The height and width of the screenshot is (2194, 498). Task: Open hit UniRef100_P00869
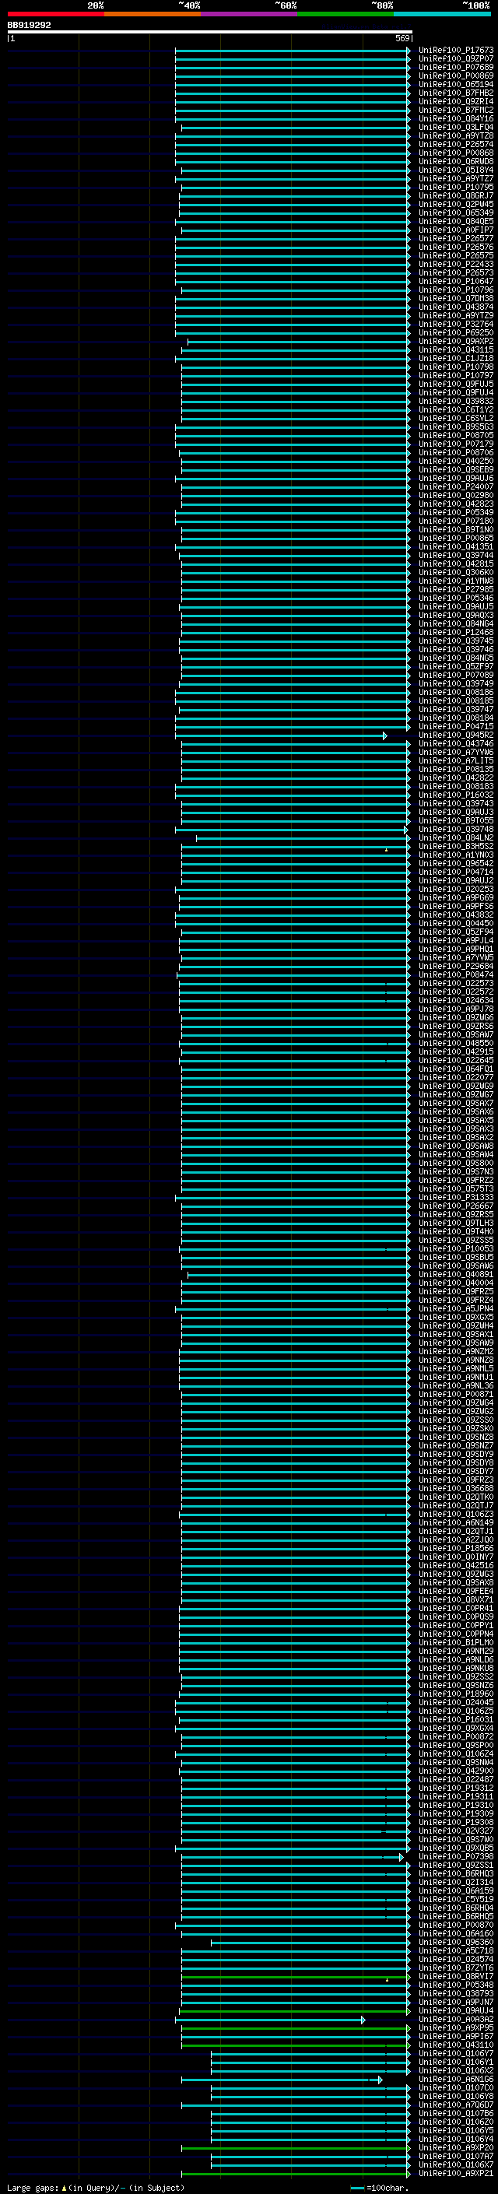(455, 75)
